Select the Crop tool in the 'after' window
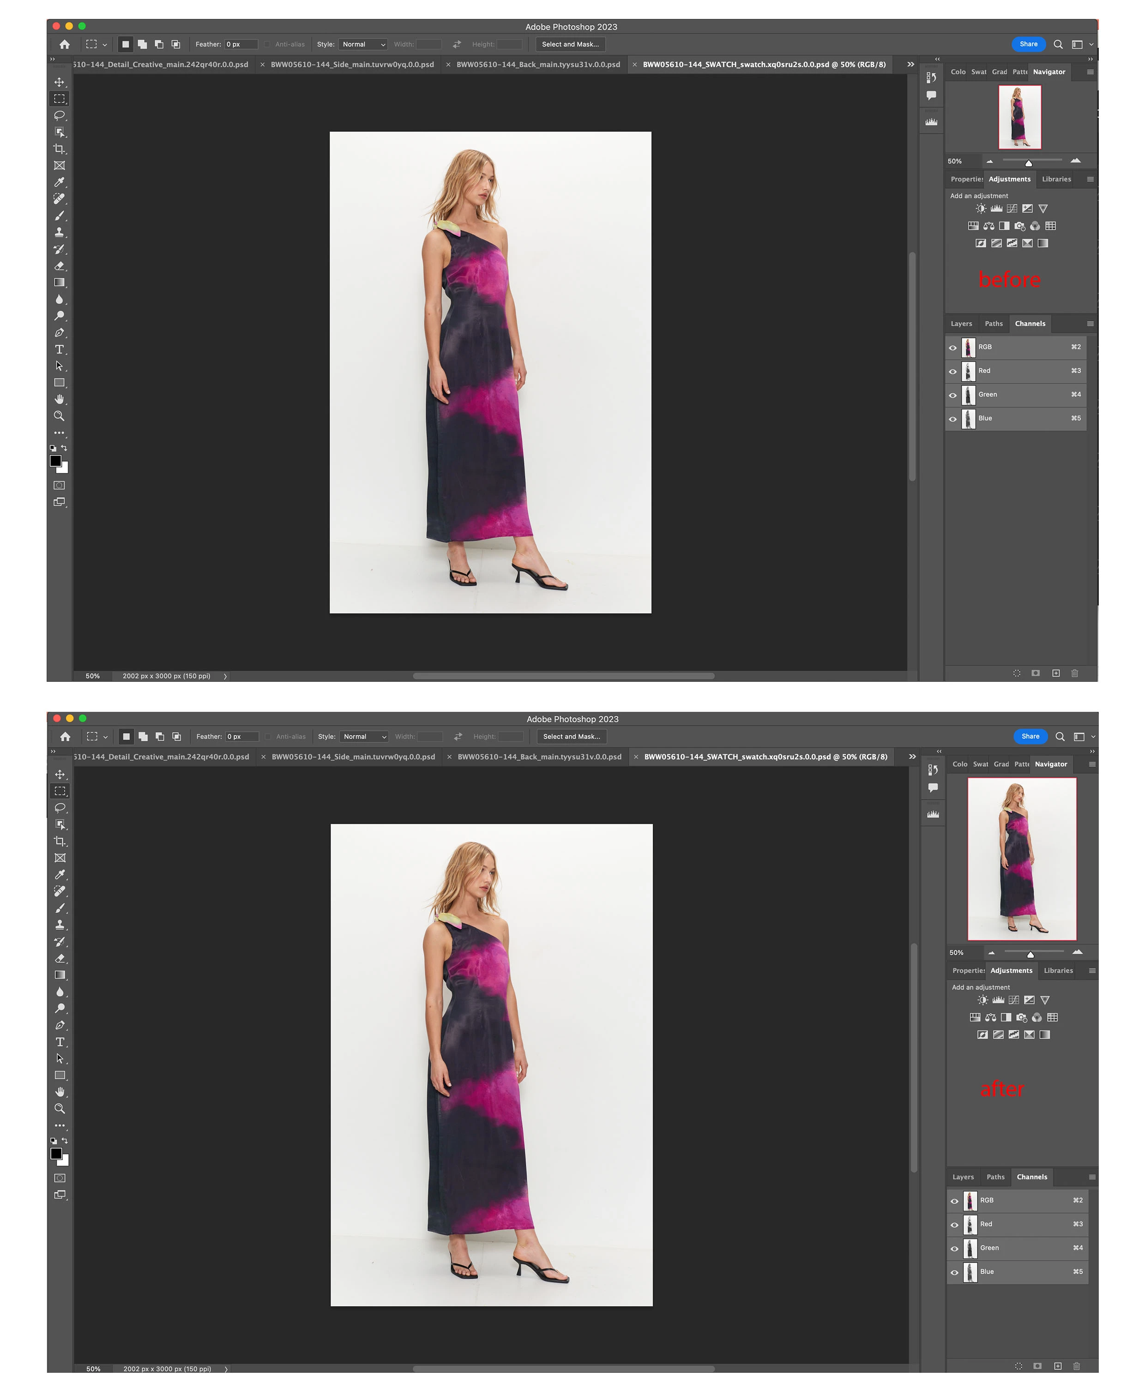The width and height of the screenshot is (1145, 1389). 60,841
